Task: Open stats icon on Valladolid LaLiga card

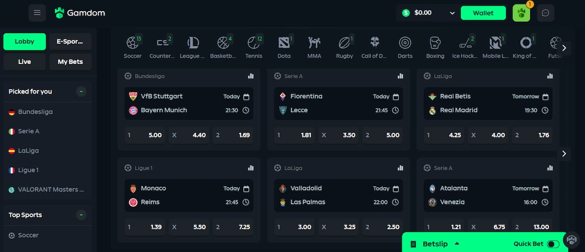Action: pos(400,168)
